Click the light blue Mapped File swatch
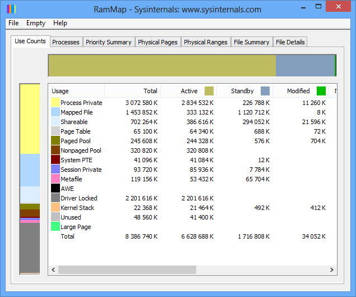This screenshot has height=297, width=356. [56, 112]
